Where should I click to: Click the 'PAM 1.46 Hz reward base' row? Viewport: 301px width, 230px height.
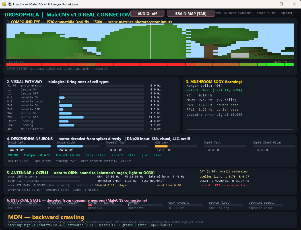pos(213,105)
